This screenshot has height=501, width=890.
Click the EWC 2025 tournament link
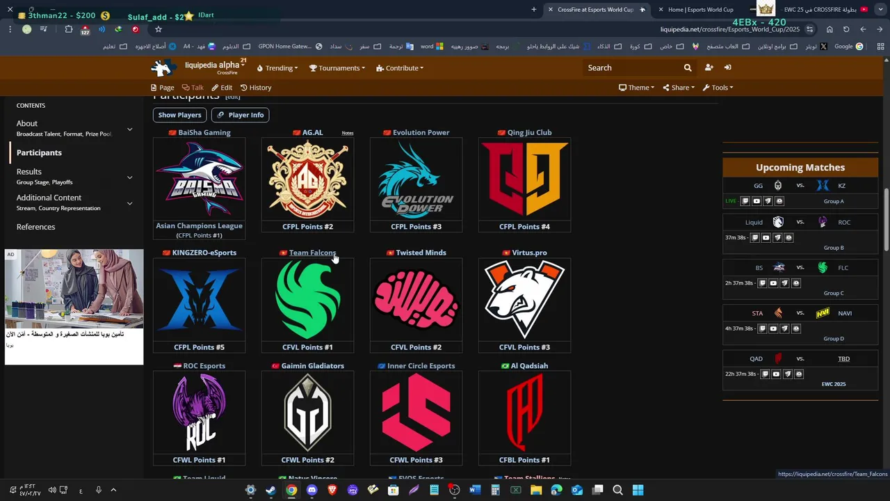point(834,384)
